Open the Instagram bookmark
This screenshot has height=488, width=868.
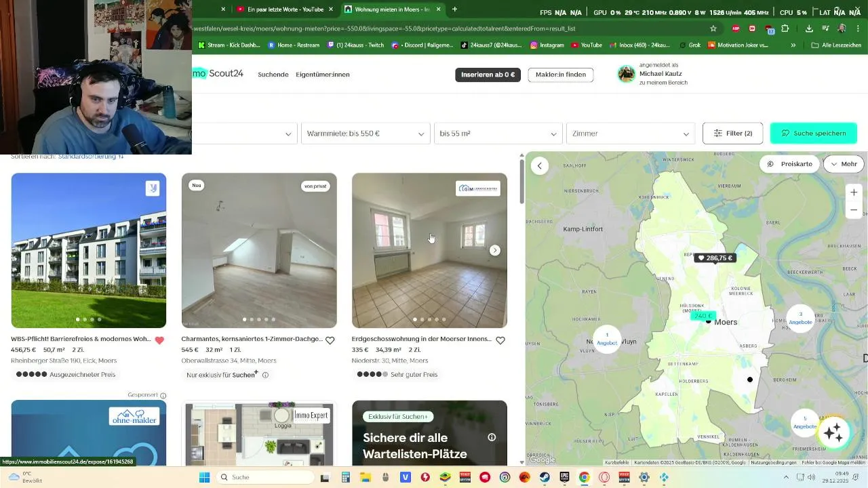click(547, 45)
